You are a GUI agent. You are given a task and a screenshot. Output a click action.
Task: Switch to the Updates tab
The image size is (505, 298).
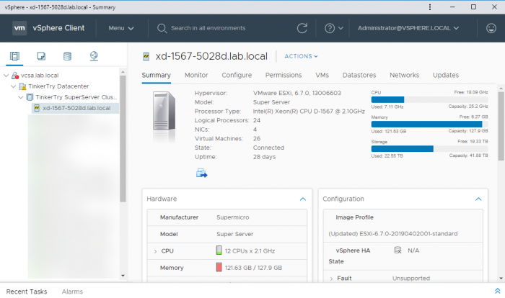446,75
